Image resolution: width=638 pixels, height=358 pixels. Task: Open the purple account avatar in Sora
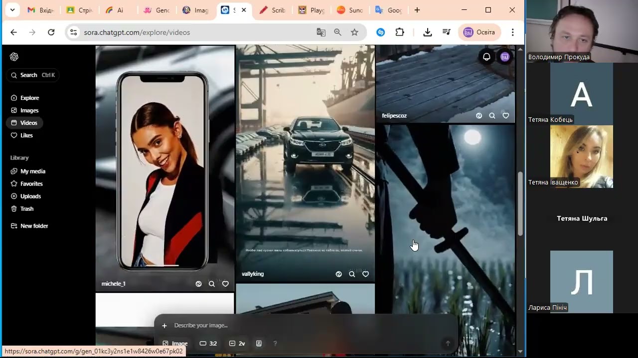pyautogui.click(x=504, y=57)
